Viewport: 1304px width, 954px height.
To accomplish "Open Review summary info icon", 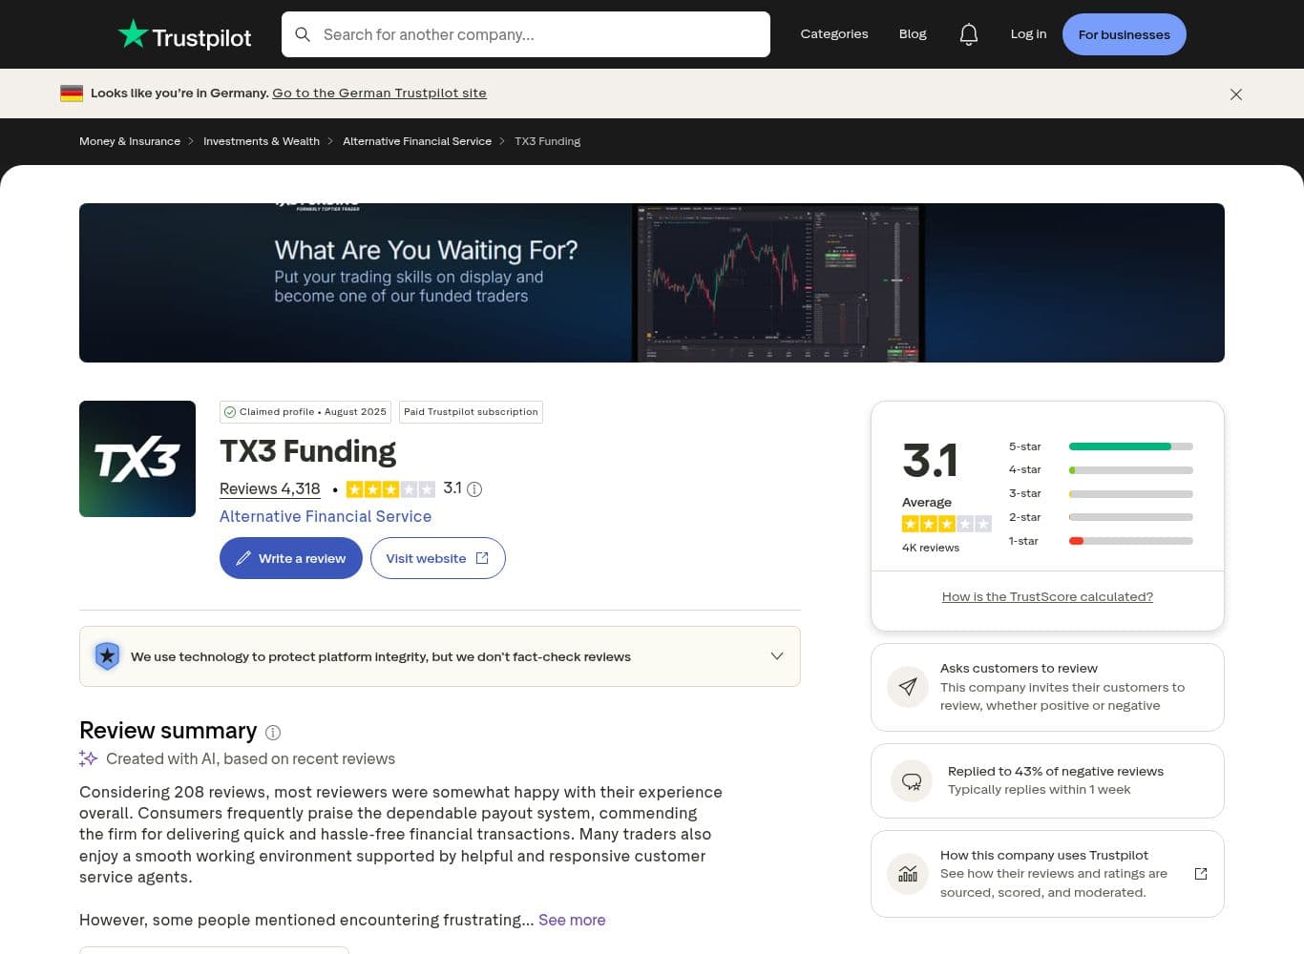I will (273, 733).
